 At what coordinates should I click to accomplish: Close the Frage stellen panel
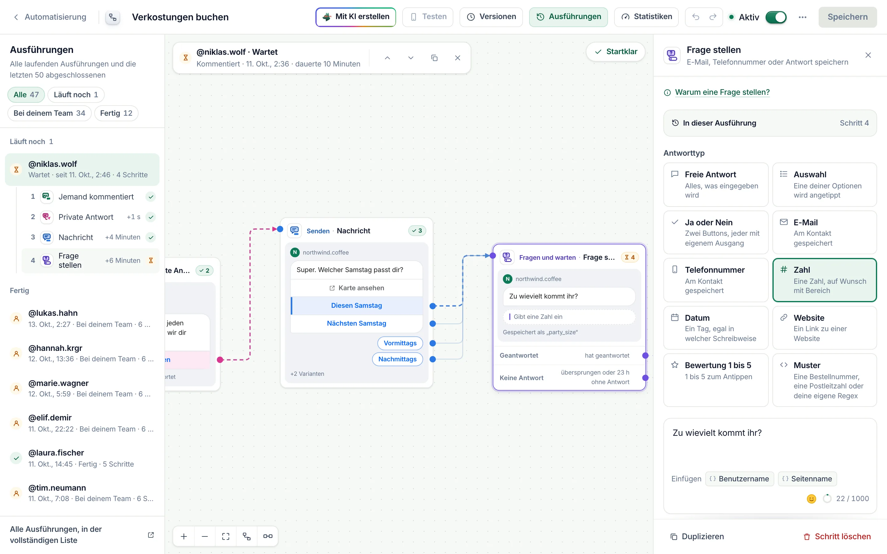point(868,55)
